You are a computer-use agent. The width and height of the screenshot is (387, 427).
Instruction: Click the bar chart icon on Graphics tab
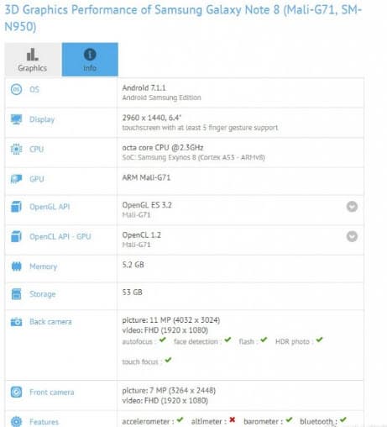coord(33,55)
